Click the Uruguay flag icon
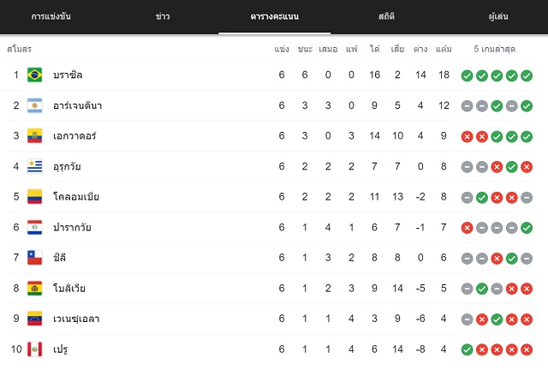Image resolution: width=548 pixels, height=370 pixels. (34, 166)
